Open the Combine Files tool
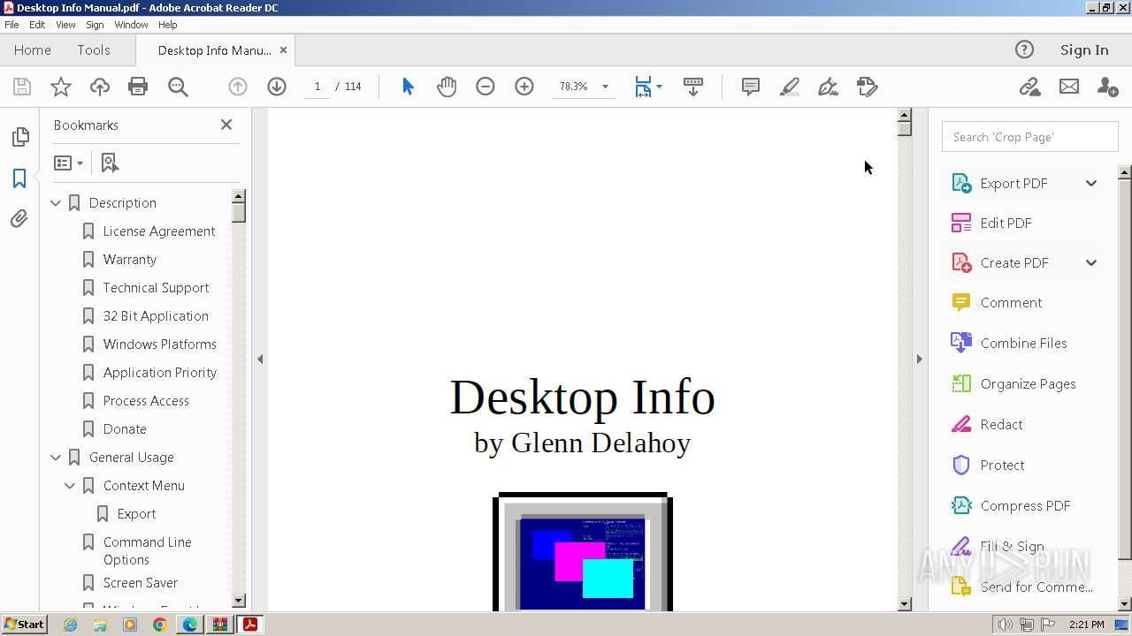1132x636 pixels. (1023, 343)
